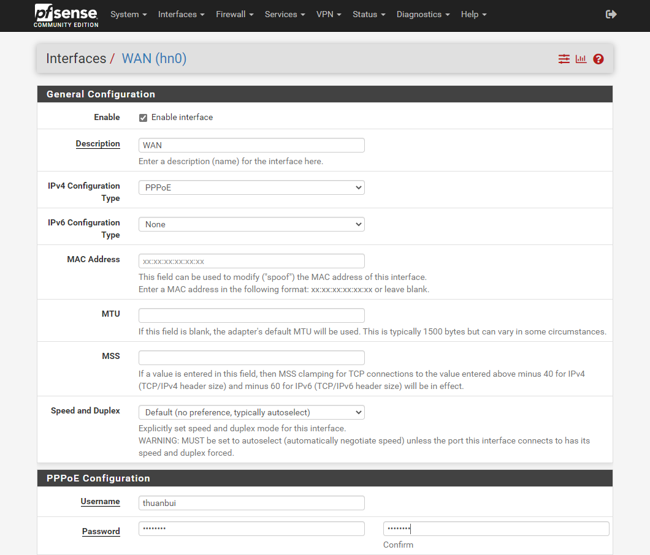
Task: Click the logout icon in navbar
Action: 611,14
